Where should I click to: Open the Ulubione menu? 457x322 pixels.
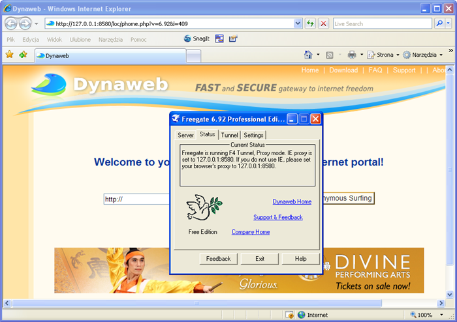pyautogui.click(x=80, y=40)
